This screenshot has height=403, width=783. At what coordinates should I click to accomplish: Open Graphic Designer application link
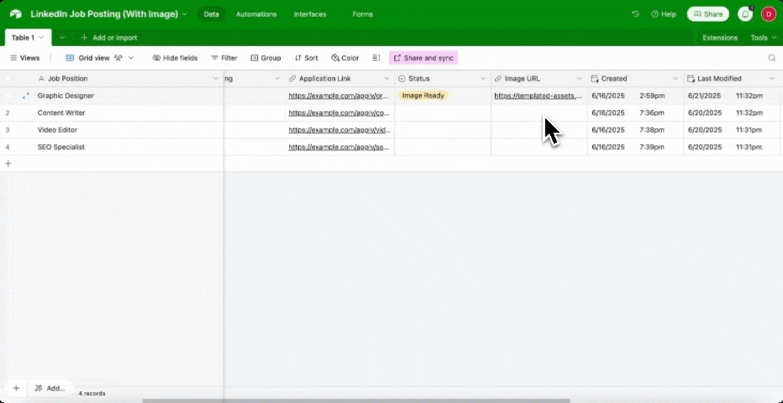click(339, 96)
